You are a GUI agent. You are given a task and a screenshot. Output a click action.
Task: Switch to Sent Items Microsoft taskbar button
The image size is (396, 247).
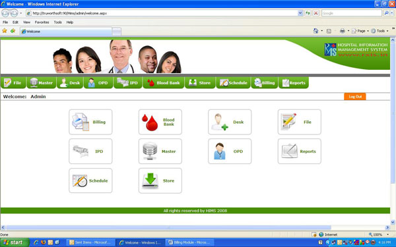(x=91, y=242)
